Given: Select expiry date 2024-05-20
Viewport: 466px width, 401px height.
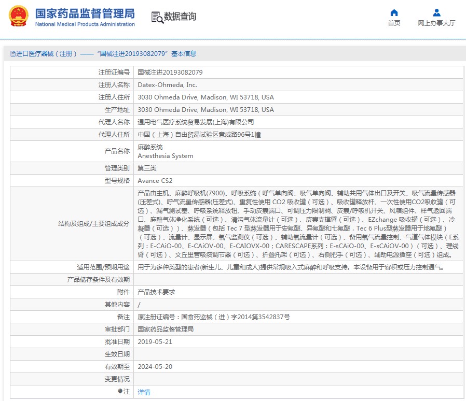Looking at the screenshot, I should pos(155,367).
